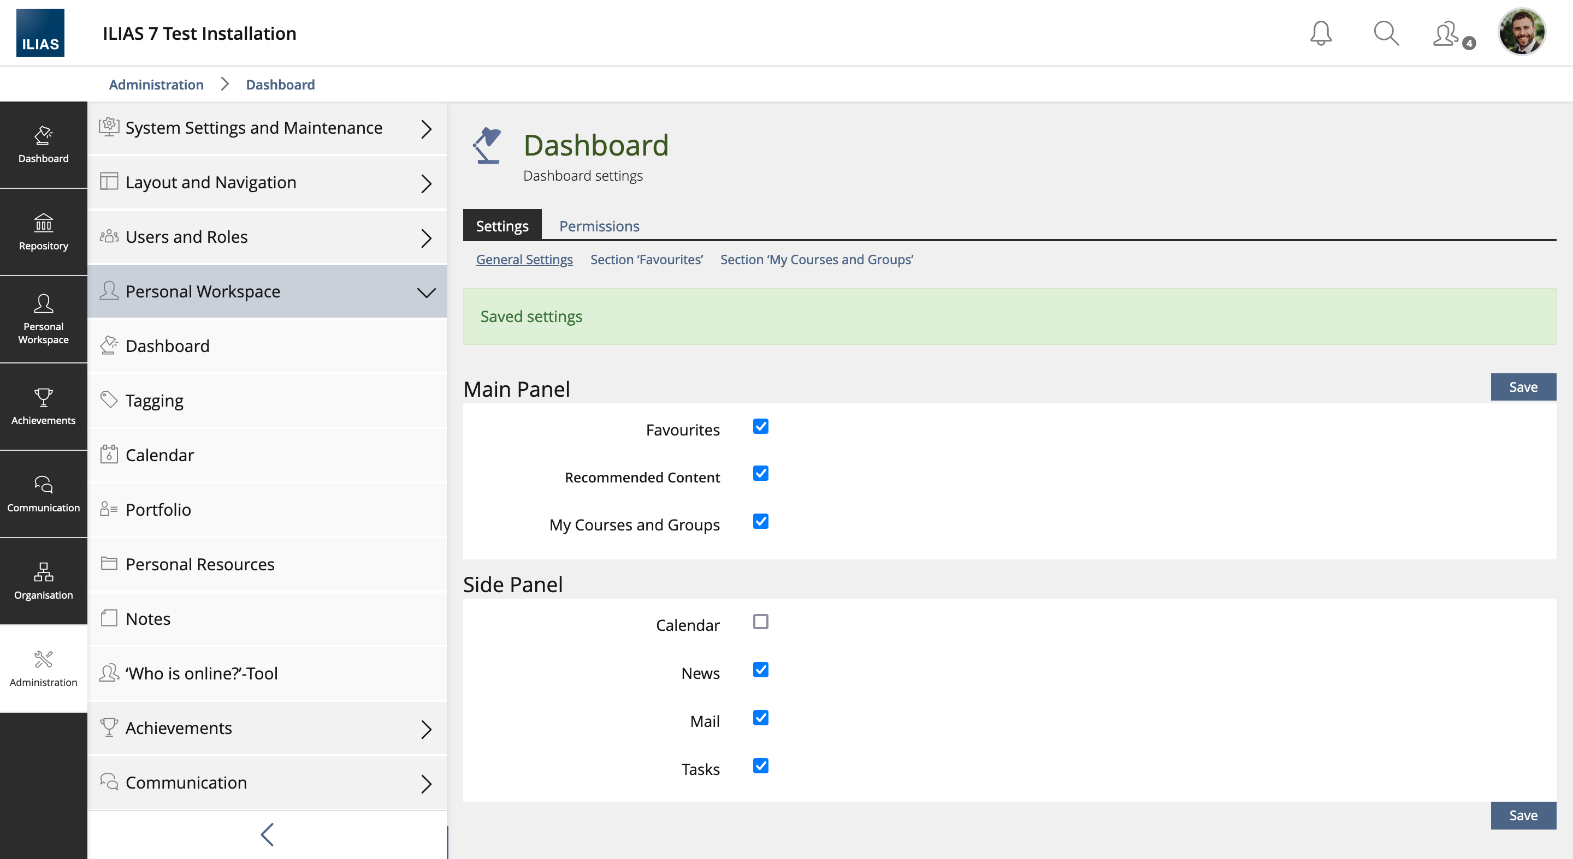The height and width of the screenshot is (859, 1573).
Task: Open the Repository main bar icon
Action: [43, 232]
